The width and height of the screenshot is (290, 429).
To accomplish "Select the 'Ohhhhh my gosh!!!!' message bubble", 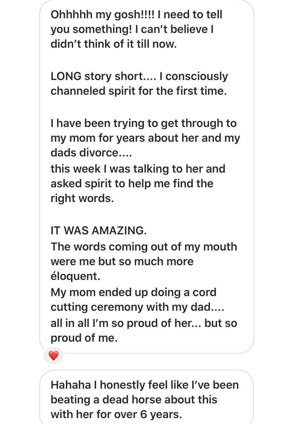I will (146, 176).
